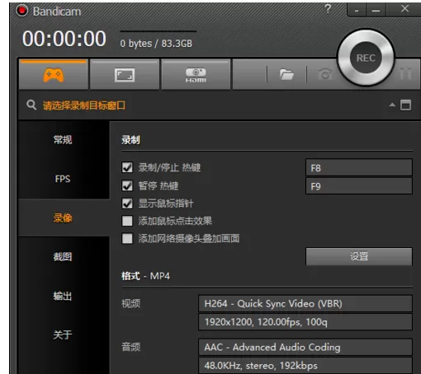Toggle 暂停 热键 checkbox
Viewport: 421px width, 374px height.
(127, 185)
